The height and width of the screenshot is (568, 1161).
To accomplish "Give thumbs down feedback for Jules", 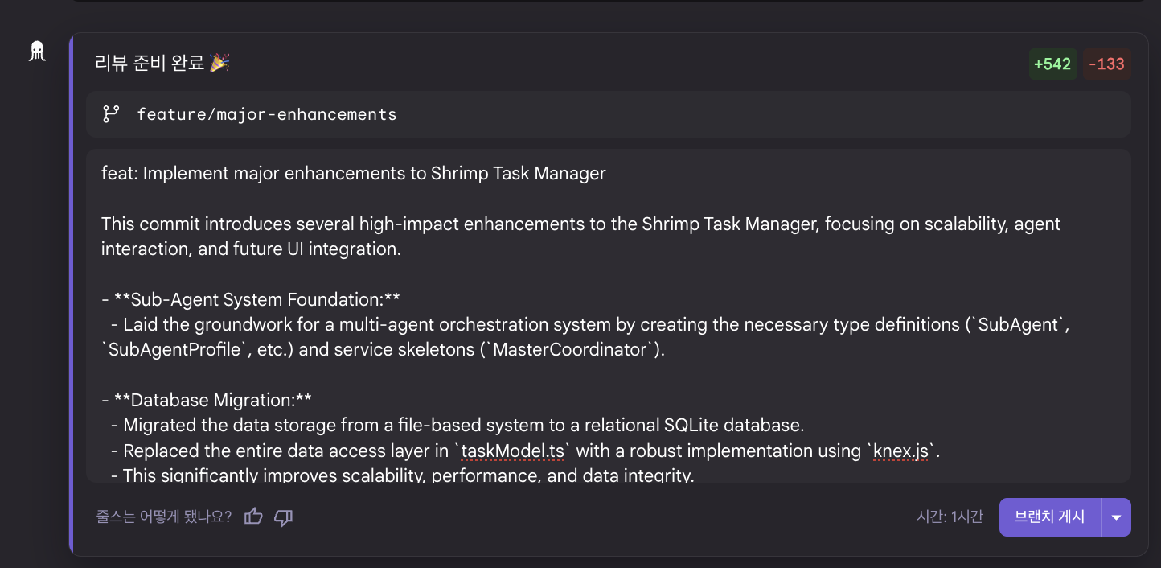I will pyautogui.click(x=283, y=517).
